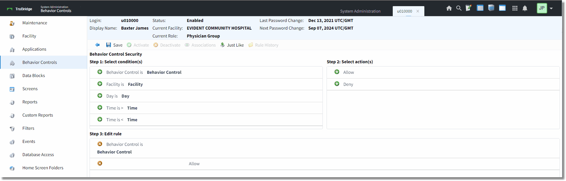The height and width of the screenshot is (181, 566).
Task: Click the back arrow icon in toolbar
Action: coord(97,45)
